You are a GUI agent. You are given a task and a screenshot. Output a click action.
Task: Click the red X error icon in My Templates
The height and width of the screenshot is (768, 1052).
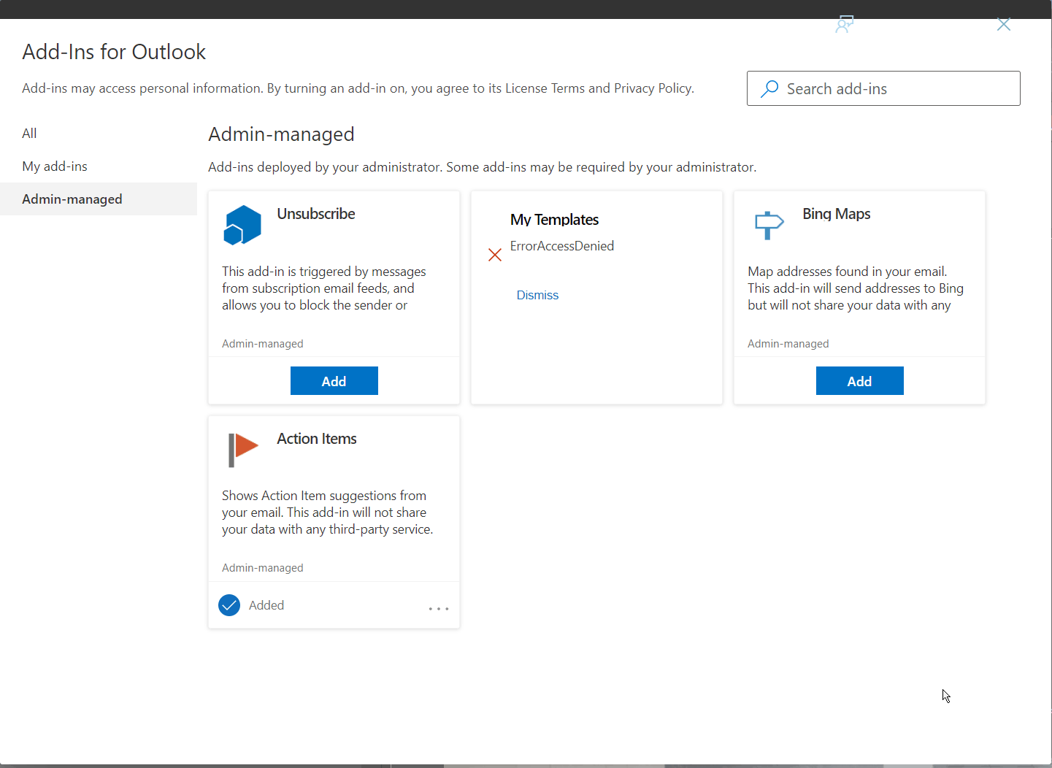point(495,255)
